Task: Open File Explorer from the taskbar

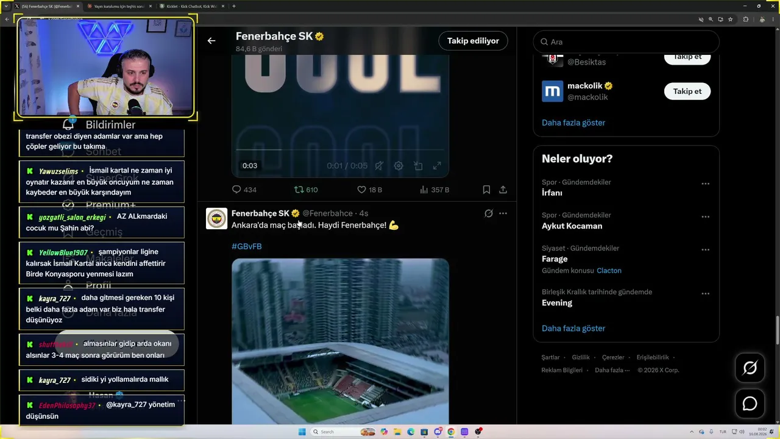Action: pyautogui.click(x=397, y=432)
